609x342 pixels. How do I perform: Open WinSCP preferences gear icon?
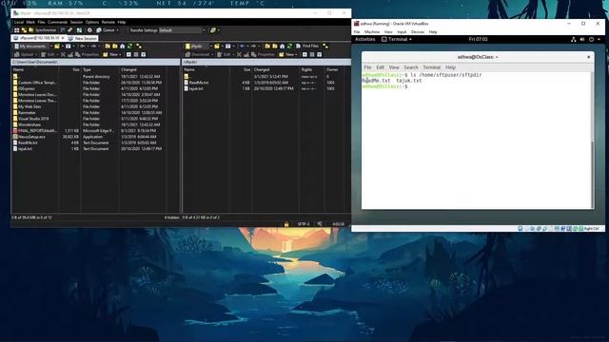(x=89, y=29)
